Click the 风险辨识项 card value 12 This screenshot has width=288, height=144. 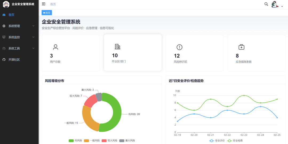177,56
